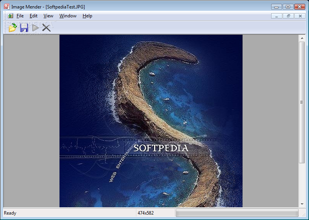Close the SoftpediaTest.JPG document window
The image size is (309, 220).
(x=300, y=16)
